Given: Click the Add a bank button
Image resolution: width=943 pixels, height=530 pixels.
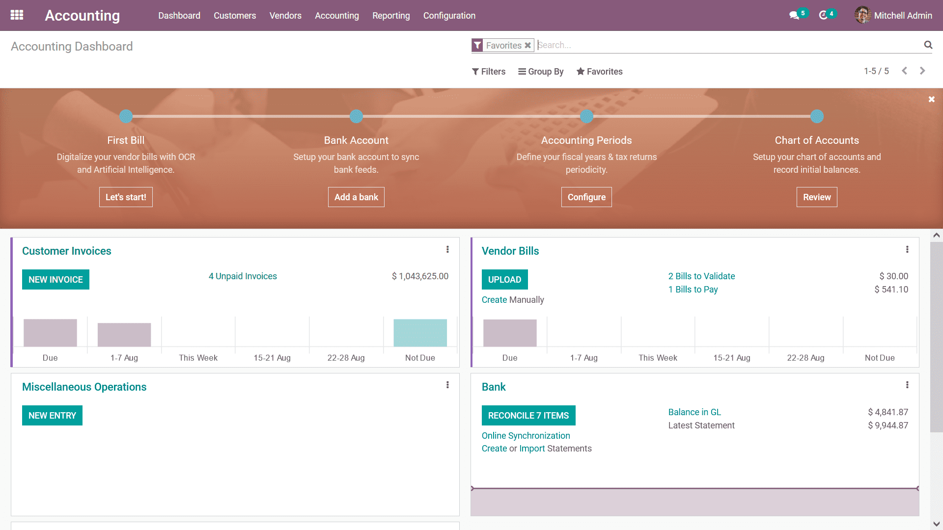Looking at the screenshot, I should point(356,197).
